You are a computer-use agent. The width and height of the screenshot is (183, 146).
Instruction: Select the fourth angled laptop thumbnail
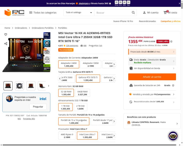42,86
